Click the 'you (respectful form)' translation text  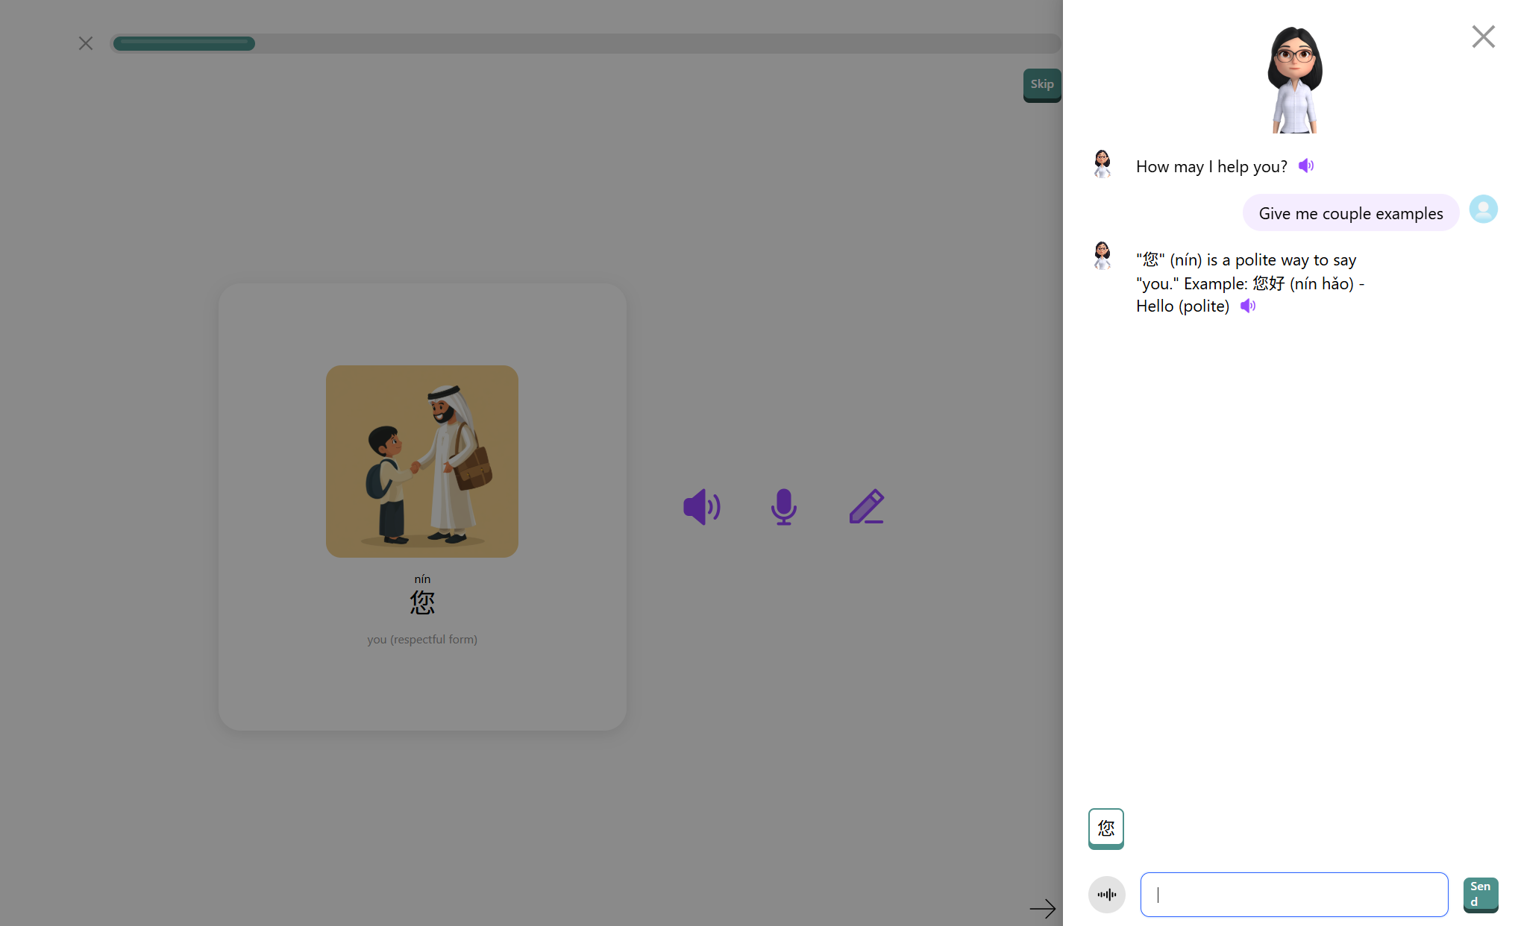(x=422, y=640)
